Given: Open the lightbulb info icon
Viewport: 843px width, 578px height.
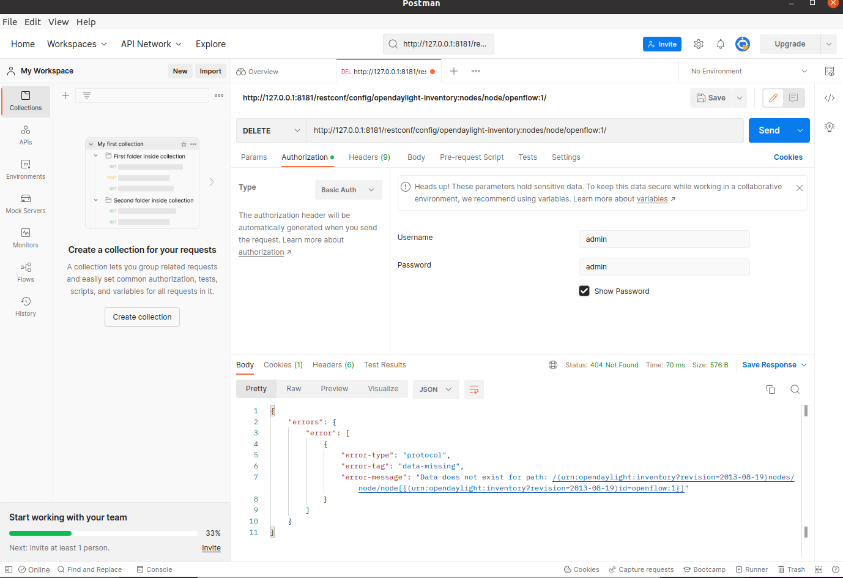Looking at the screenshot, I should coord(830,127).
